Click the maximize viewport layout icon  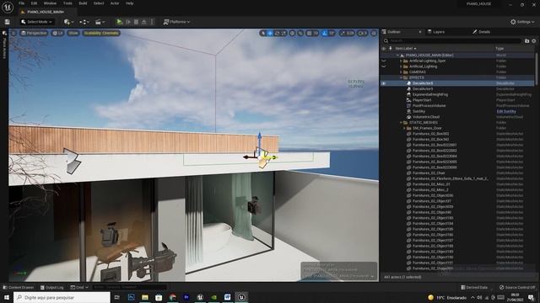374,34
